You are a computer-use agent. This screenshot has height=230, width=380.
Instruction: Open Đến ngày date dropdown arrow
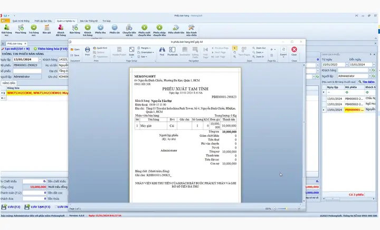tap(374, 65)
